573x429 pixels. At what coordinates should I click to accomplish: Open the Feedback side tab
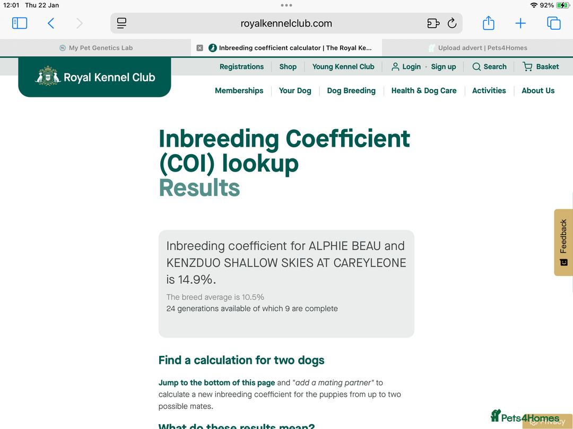pyautogui.click(x=563, y=243)
